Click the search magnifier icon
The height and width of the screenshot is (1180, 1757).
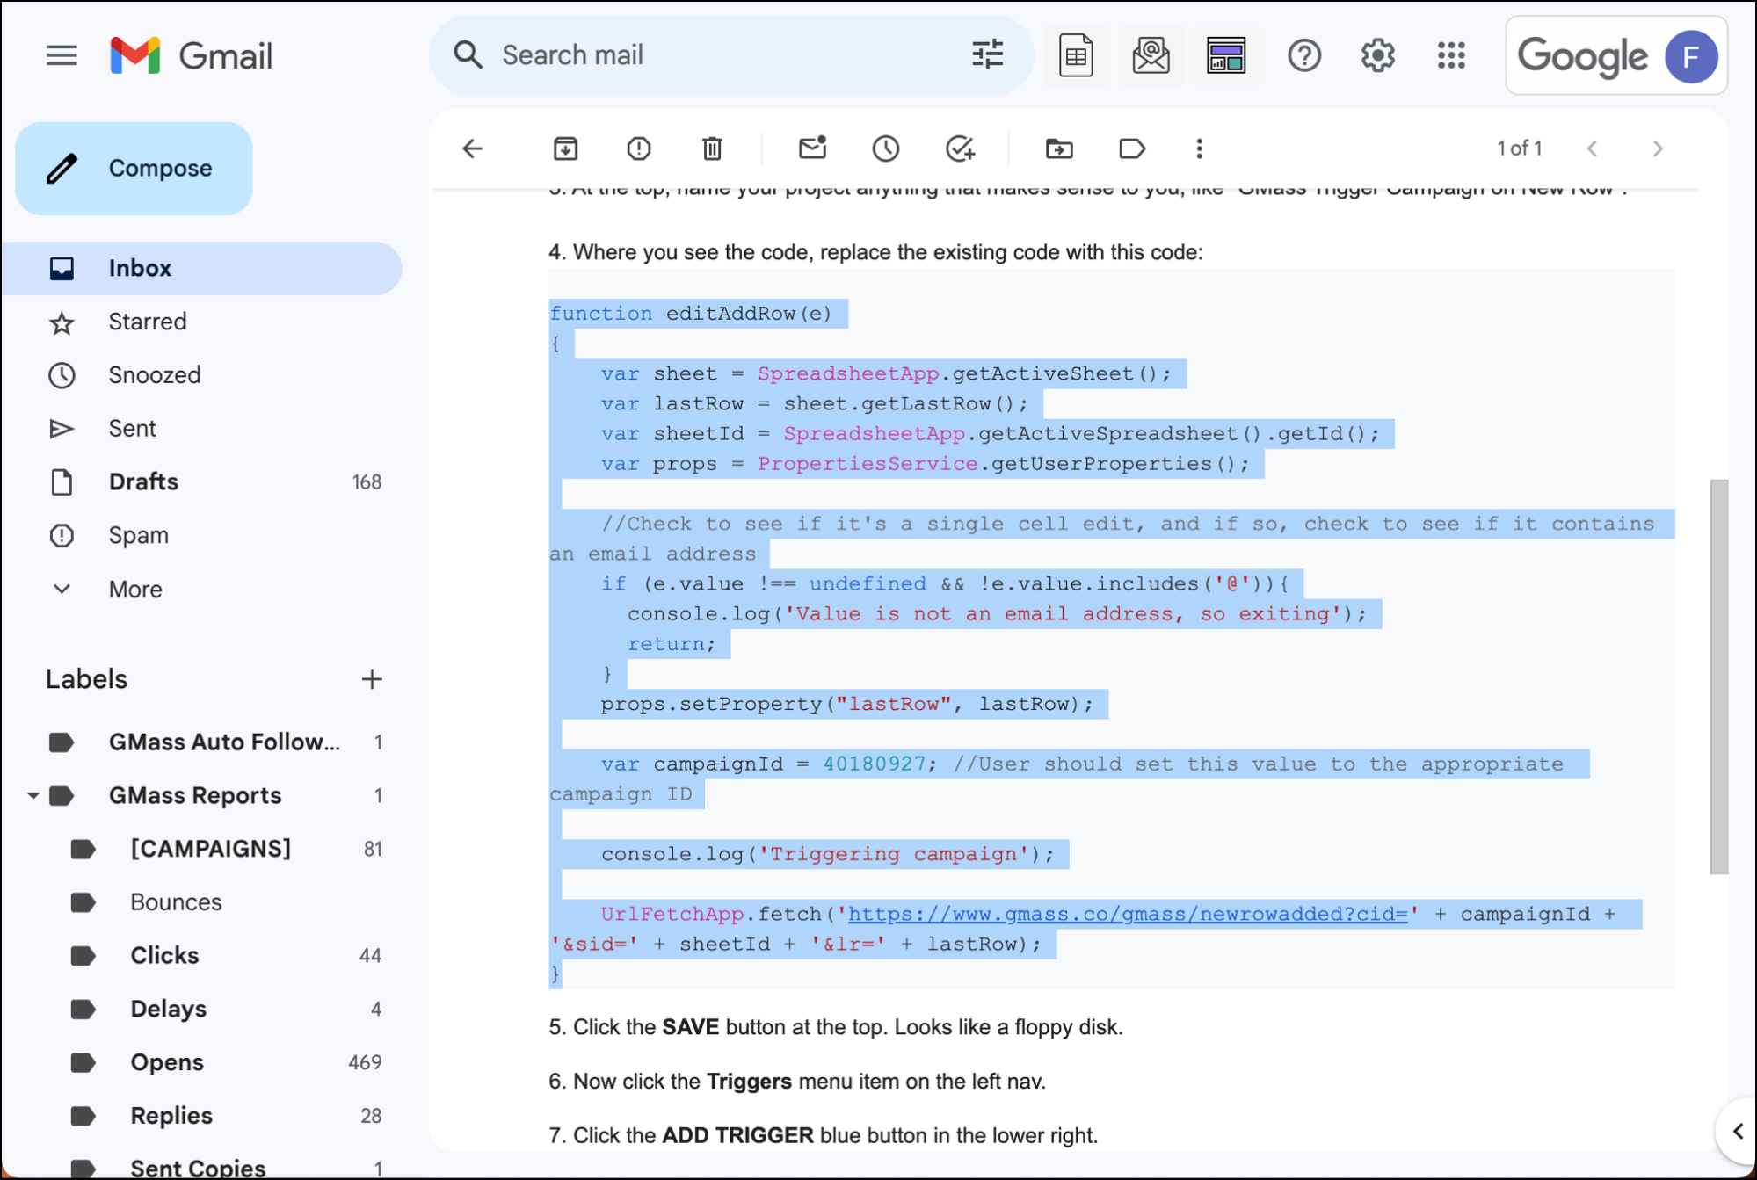468,55
